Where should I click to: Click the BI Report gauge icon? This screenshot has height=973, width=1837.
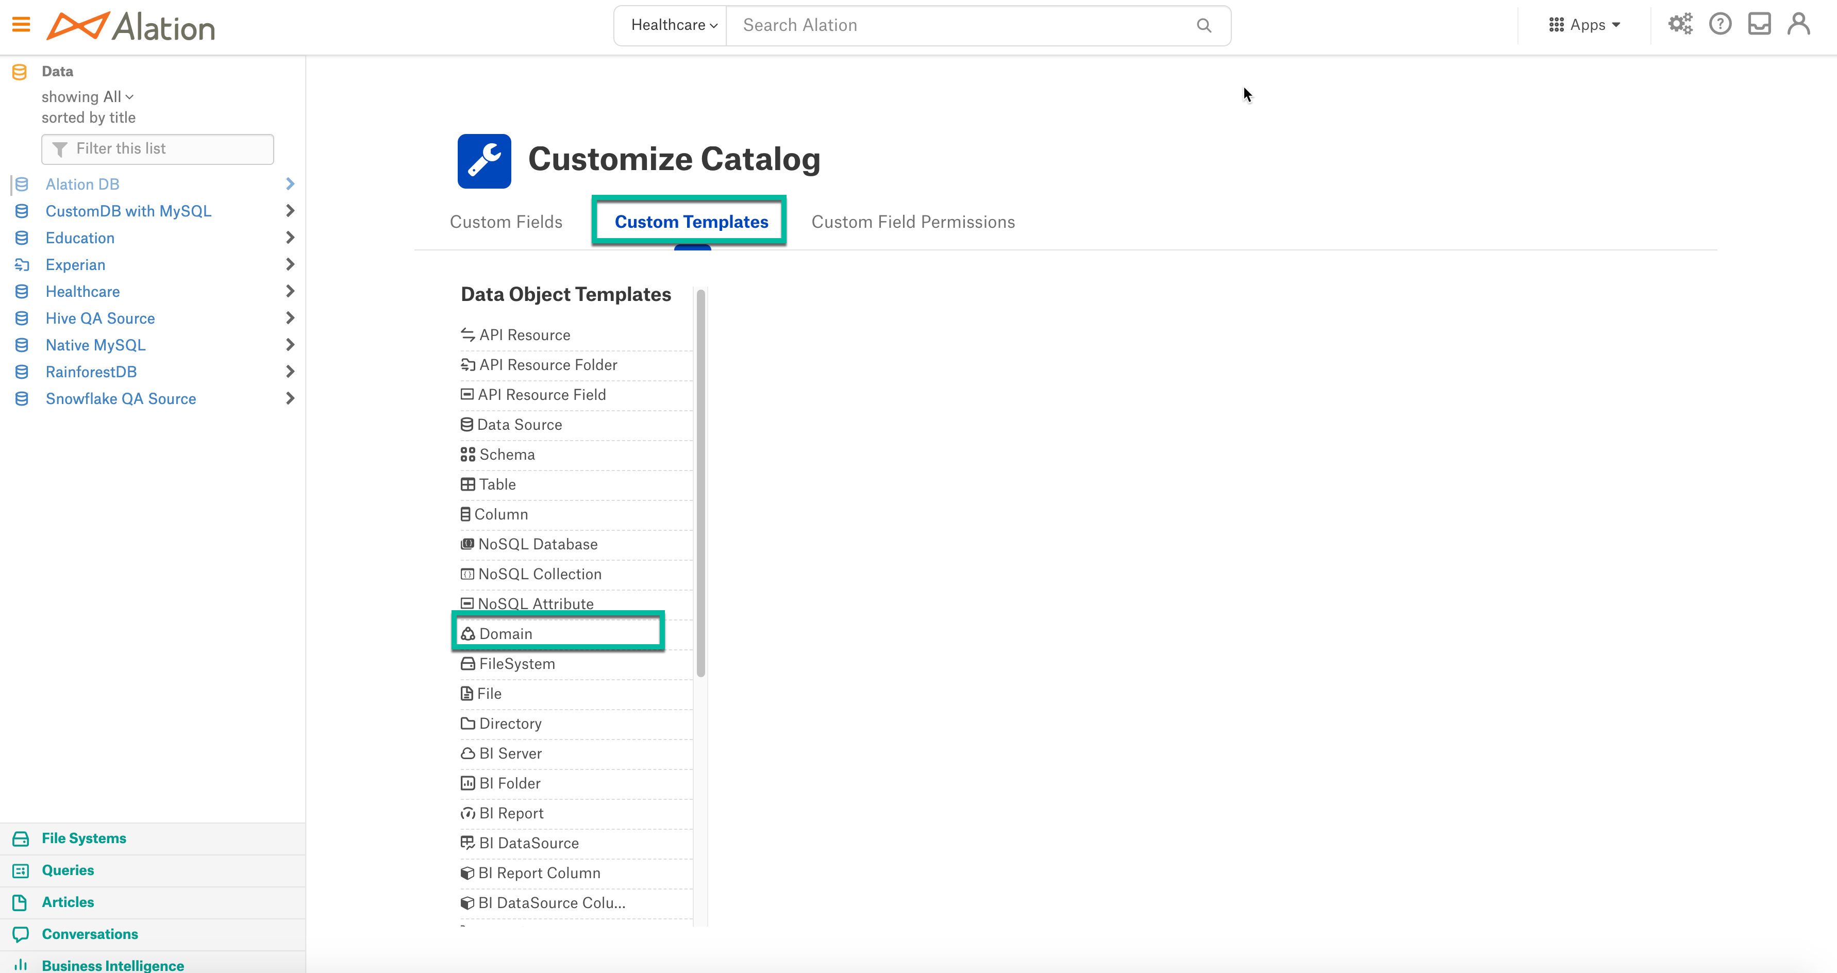(x=468, y=813)
